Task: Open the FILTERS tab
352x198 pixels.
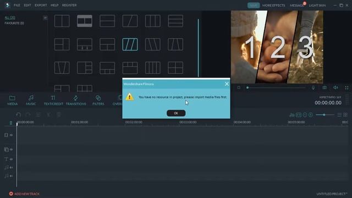Action: (98, 100)
